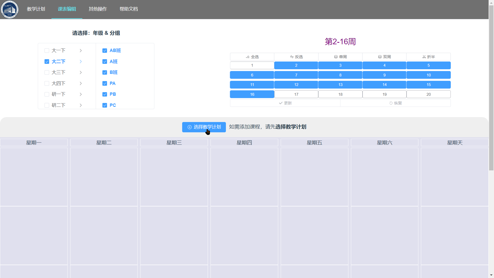Toggle week 4 button
The width and height of the screenshot is (494, 278).
(x=384, y=65)
